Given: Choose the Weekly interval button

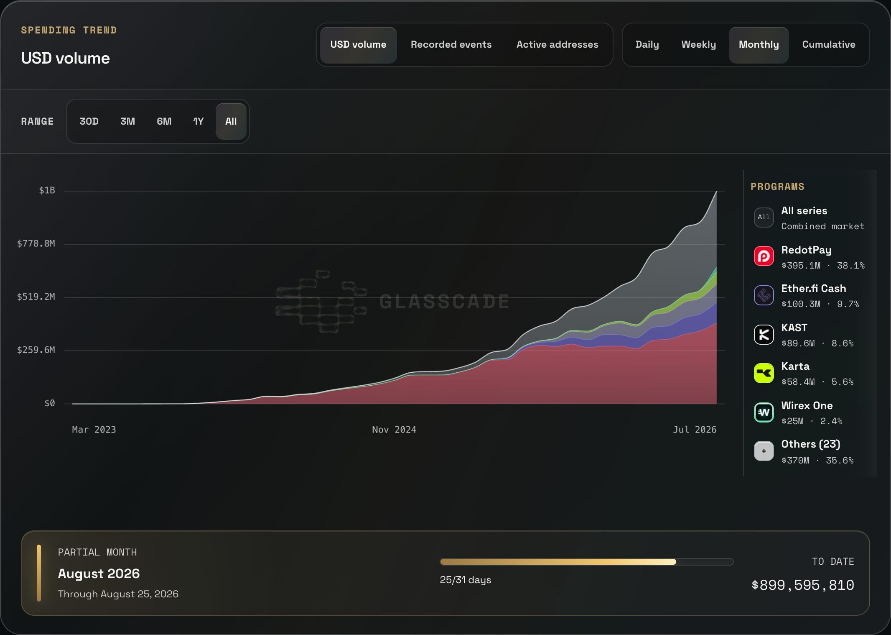Looking at the screenshot, I should coord(698,45).
